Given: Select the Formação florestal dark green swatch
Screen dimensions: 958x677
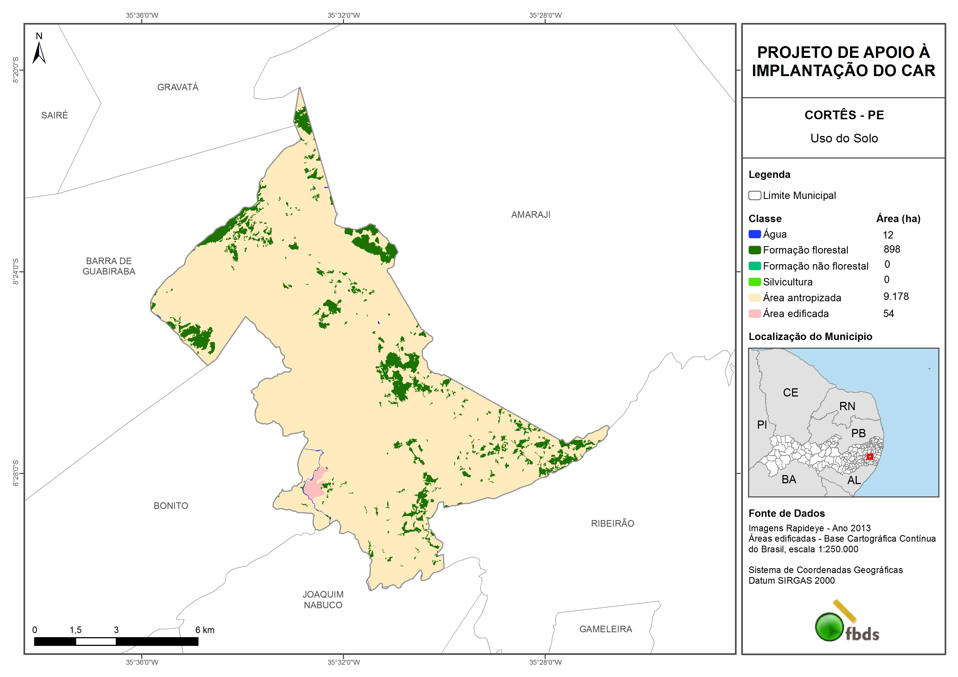Looking at the screenshot, I should tap(754, 250).
